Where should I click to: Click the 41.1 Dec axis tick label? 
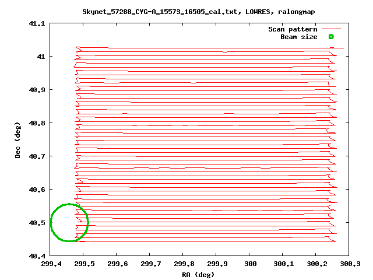[x=37, y=23]
